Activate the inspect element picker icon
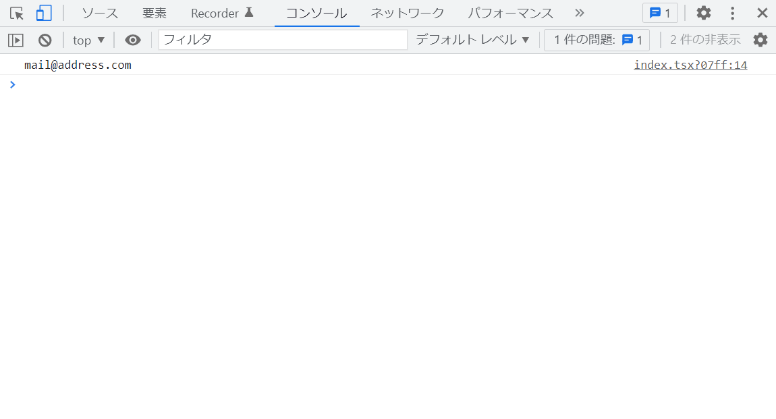Viewport: 776px width, 419px height. (x=16, y=13)
